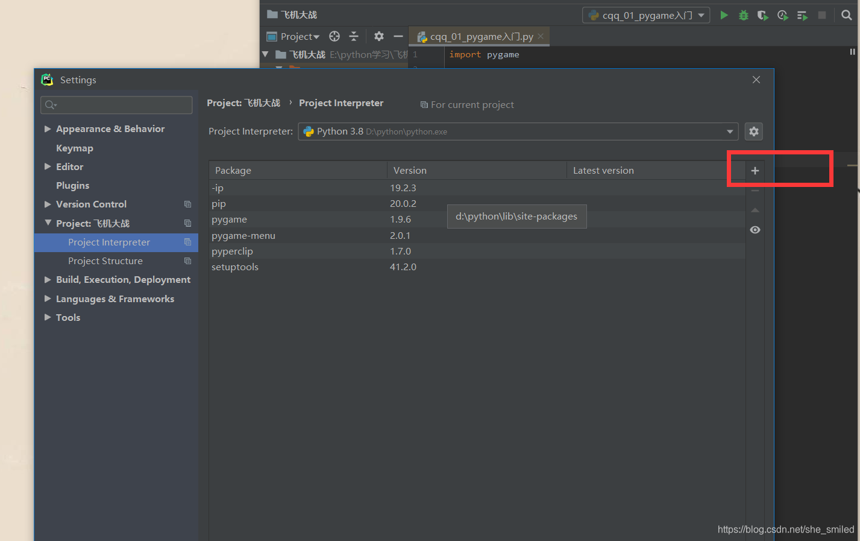Collapse all nodes in the Project panel
860x541 pixels.
tap(354, 36)
